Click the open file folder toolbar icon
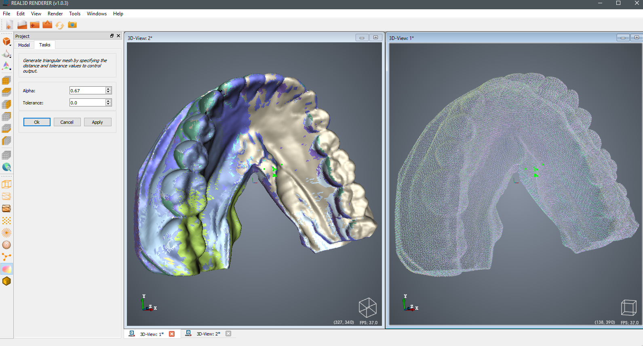The image size is (643, 346). 22,25
